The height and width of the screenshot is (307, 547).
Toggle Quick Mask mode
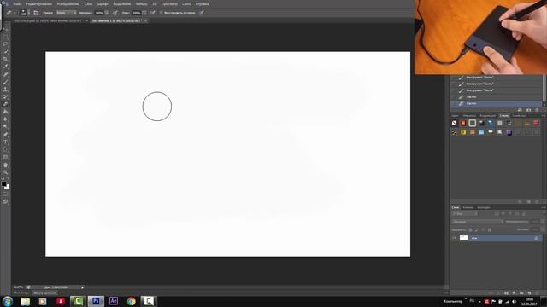pos(6,194)
